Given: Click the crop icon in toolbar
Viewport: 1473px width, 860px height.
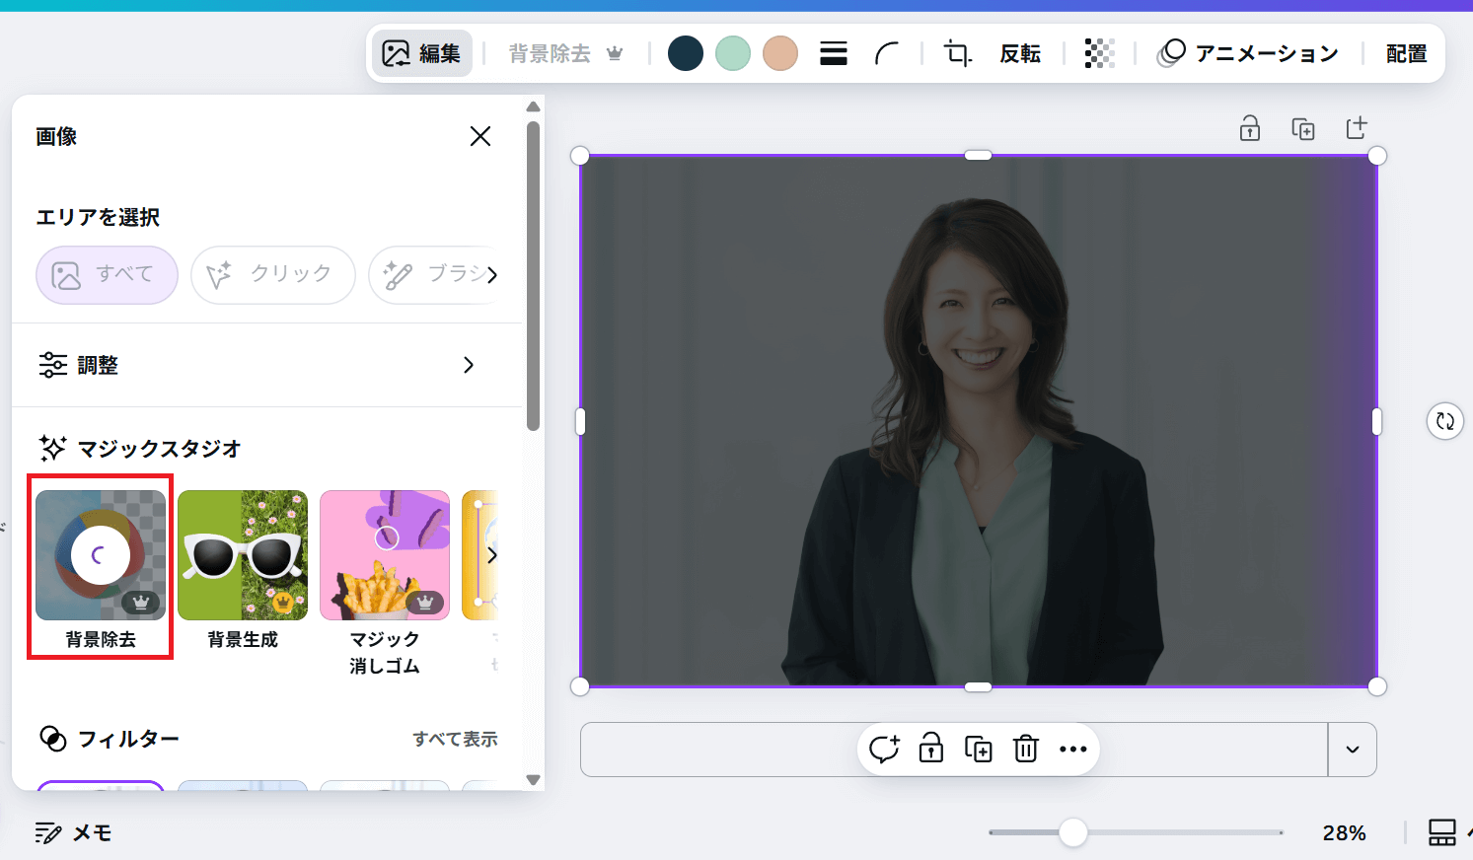Looking at the screenshot, I should pos(957,53).
